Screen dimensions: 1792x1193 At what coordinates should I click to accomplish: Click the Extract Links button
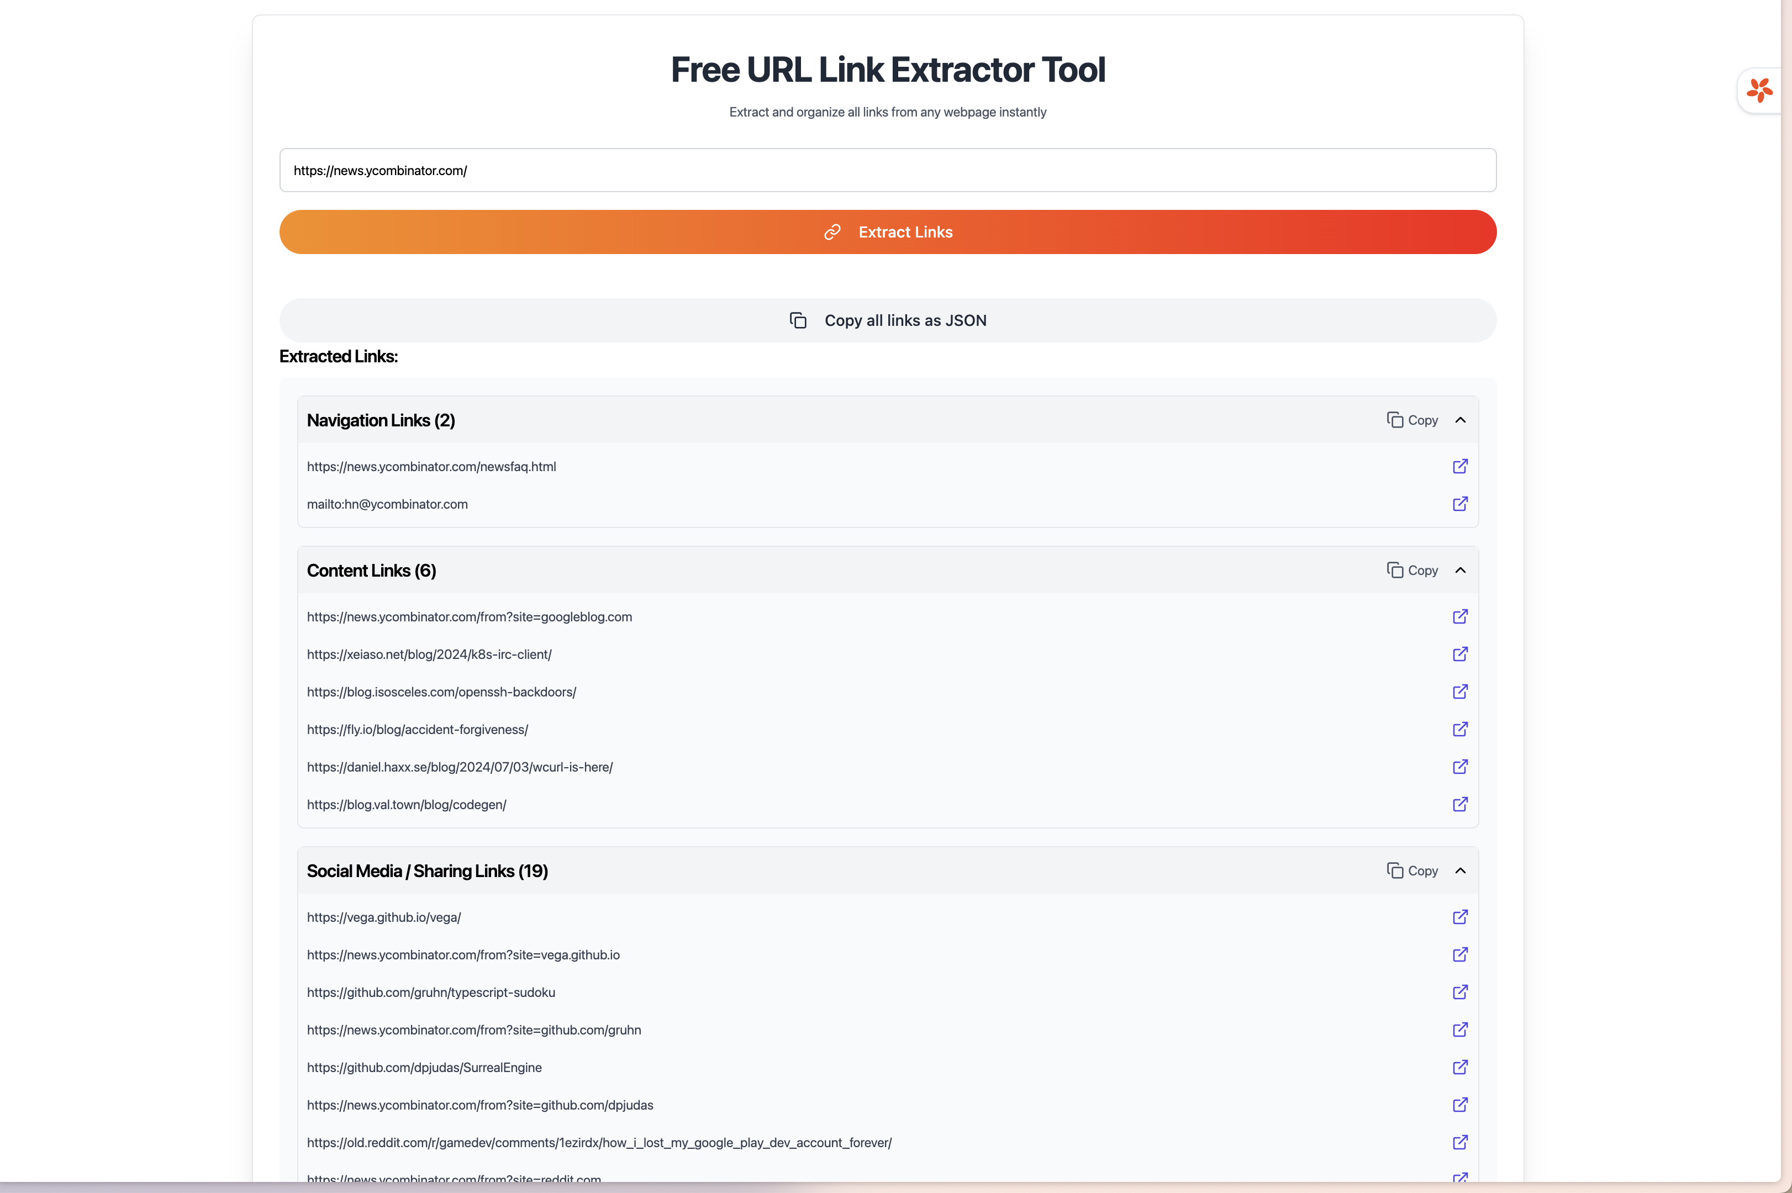pyautogui.click(x=887, y=232)
